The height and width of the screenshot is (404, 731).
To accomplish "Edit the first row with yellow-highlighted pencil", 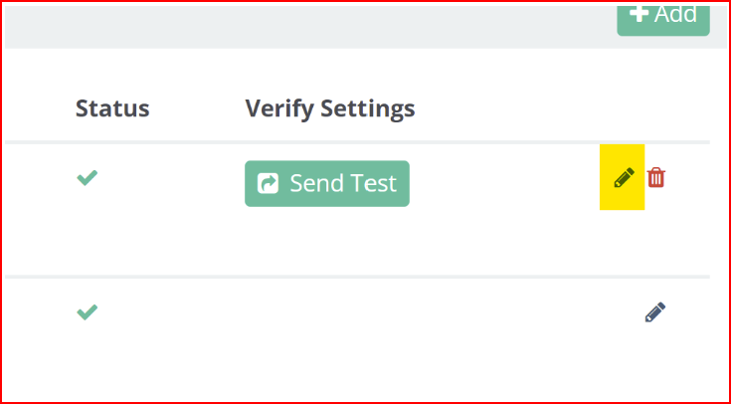I will coord(624,178).
